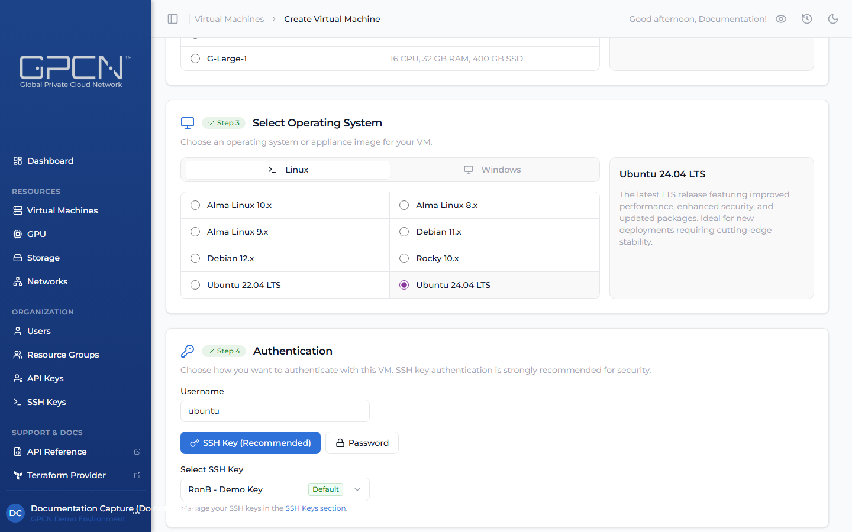Viewport: 852px width, 532px height.
Task: Click the GPCN Demo Environment label
Action: (78, 519)
